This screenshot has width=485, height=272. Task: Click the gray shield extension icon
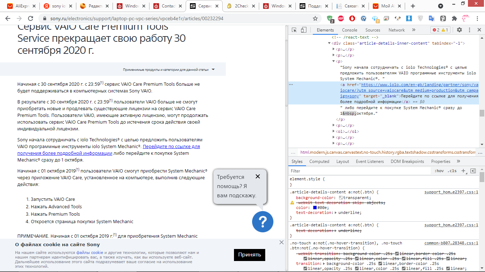tap(420, 18)
